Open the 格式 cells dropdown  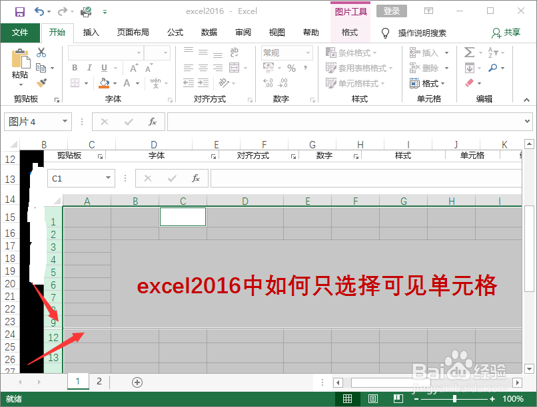click(427, 83)
